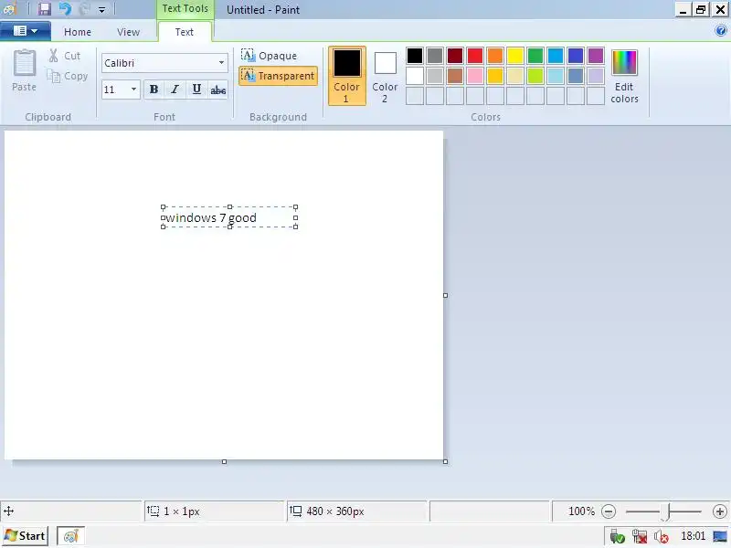731x548 pixels.
Task: Pick the yellow color swatch
Action: [x=515, y=56]
